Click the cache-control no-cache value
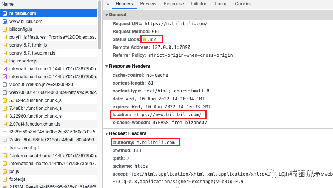Screen dimensions: 333x188 tap(157, 75)
